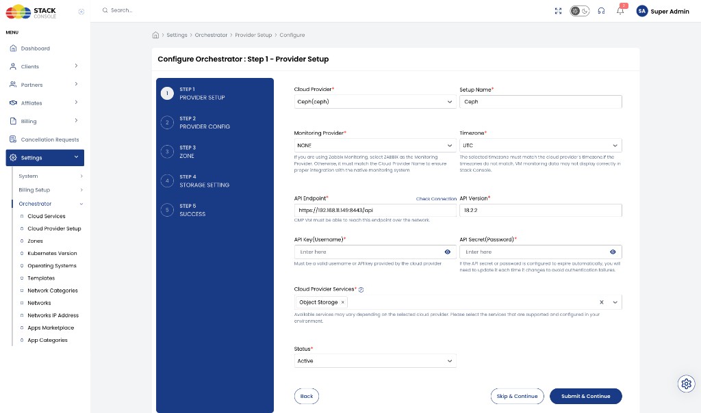
Task: Click the Back button
Action: [x=307, y=396]
